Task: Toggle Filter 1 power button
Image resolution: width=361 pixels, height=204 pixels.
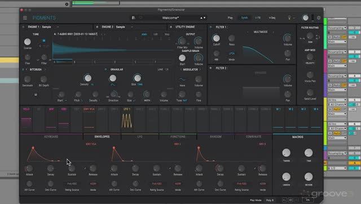Action: tap(210, 27)
